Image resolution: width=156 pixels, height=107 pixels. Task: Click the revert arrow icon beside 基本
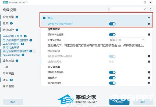tap(149, 18)
